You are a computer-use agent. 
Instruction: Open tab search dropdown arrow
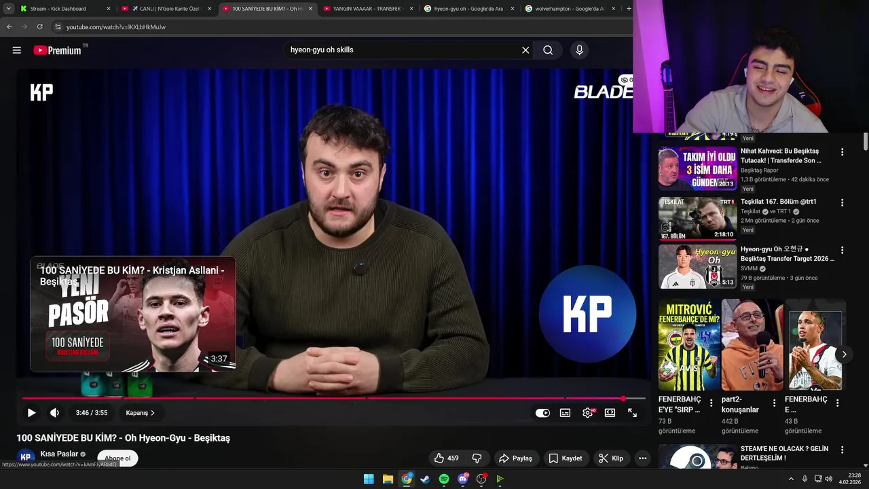click(x=8, y=9)
